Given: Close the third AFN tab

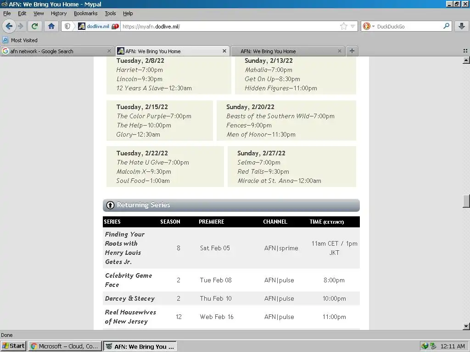Looking at the screenshot, I should [339, 51].
